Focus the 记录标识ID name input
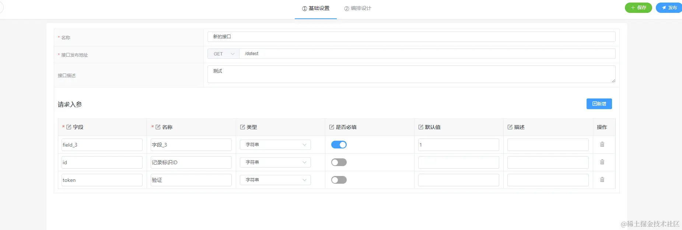This screenshot has width=682, height=230. (191, 162)
